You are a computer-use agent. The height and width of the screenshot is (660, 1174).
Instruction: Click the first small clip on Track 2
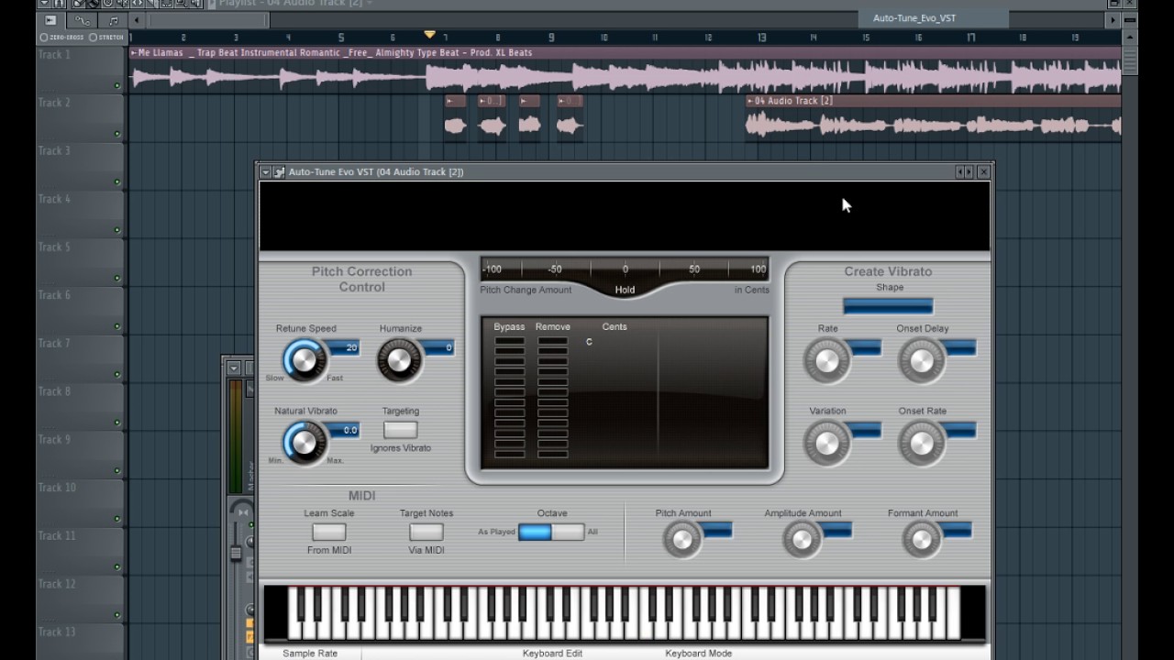tap(455, 117)
